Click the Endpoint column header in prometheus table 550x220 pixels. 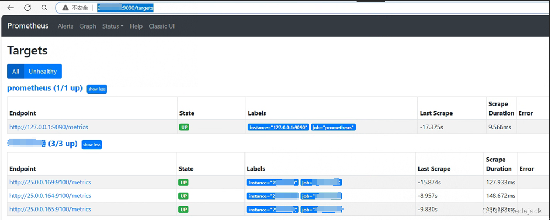(x=23, y=113)
